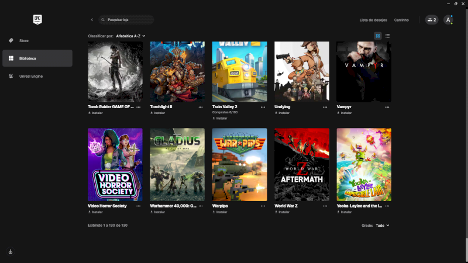Open Video Horror Society cover thumbnail
Image resolution: width=468 pixels, height=263 pixels.
click(115, 165)
